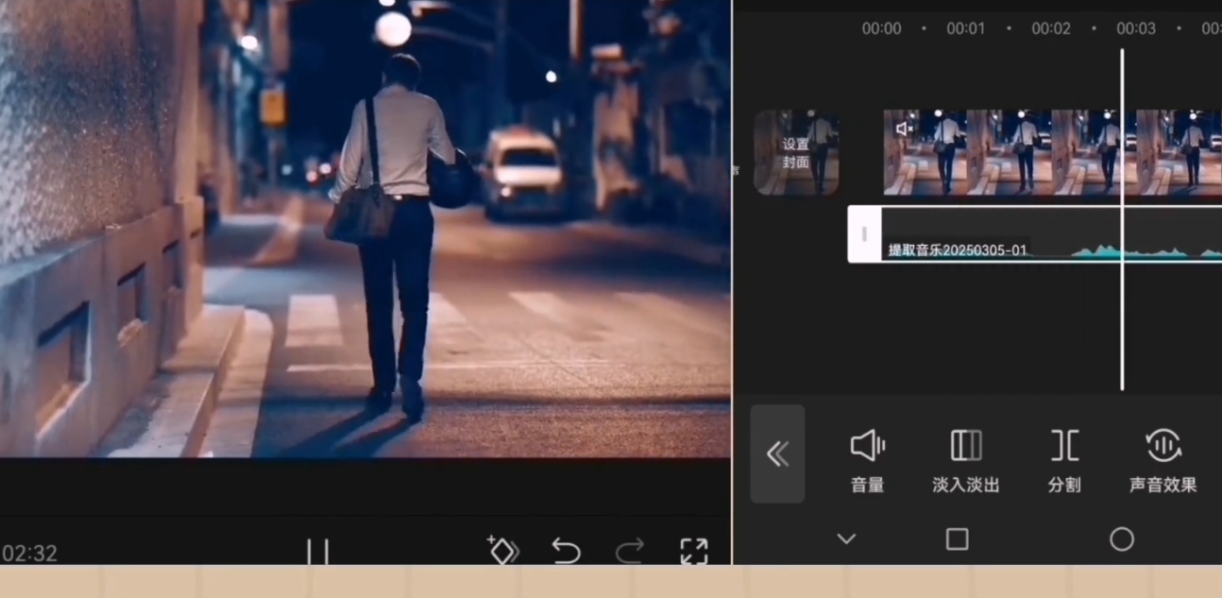The height and width of the screenshot is (598, 1222).
Task: Tap the Android down-chevron navigation button
Action: (846, 538)
